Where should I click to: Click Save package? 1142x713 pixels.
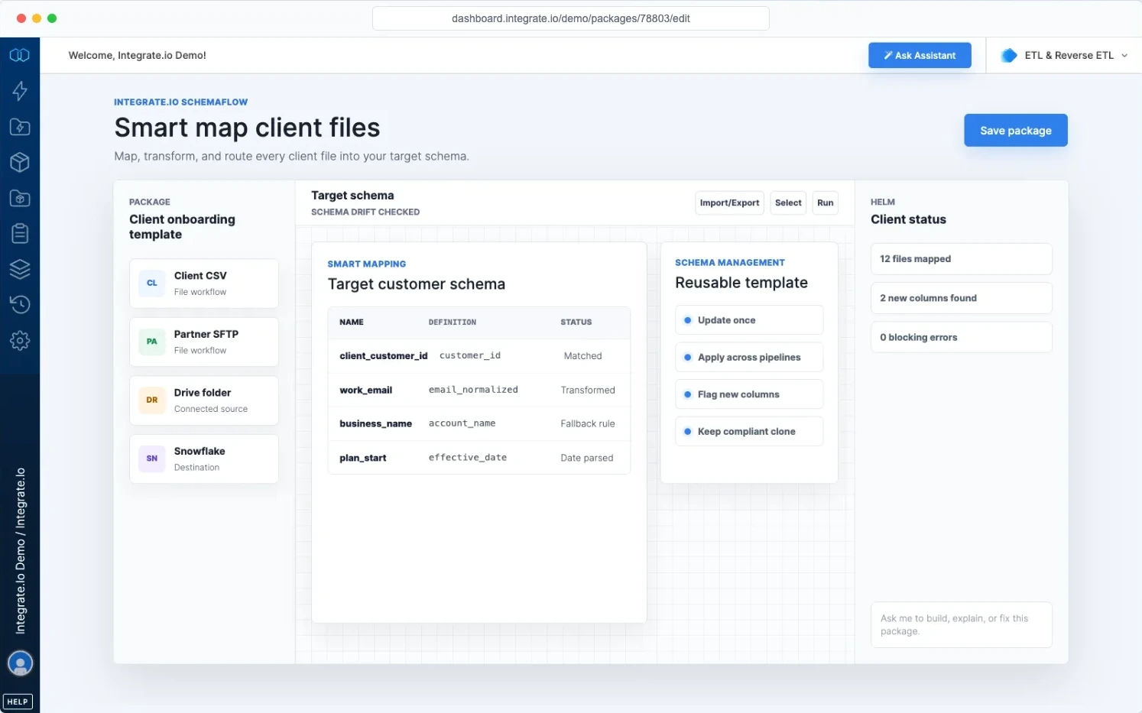(x=1016, y=130)
